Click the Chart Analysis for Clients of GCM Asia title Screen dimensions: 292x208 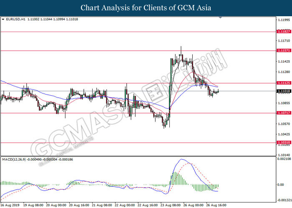pos(146,8)
